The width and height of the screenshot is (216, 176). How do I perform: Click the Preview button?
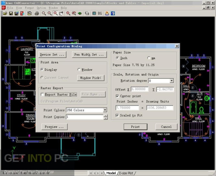click(x=54, y=127)
